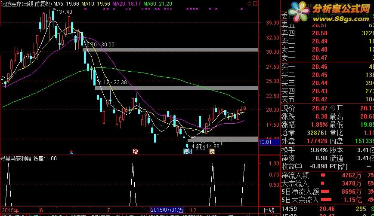Click the red bar in the 5日大宗流入 row
This screenshot has width=374, height=216.
click(326, 200)
